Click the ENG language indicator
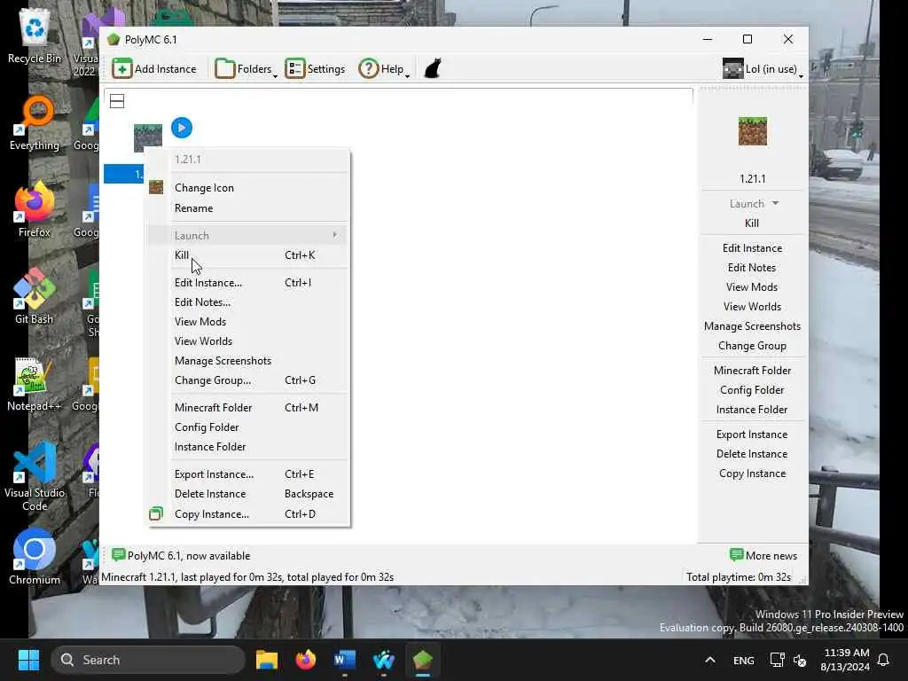The height and width of the screenshot is (681, 908). (744, 660)
